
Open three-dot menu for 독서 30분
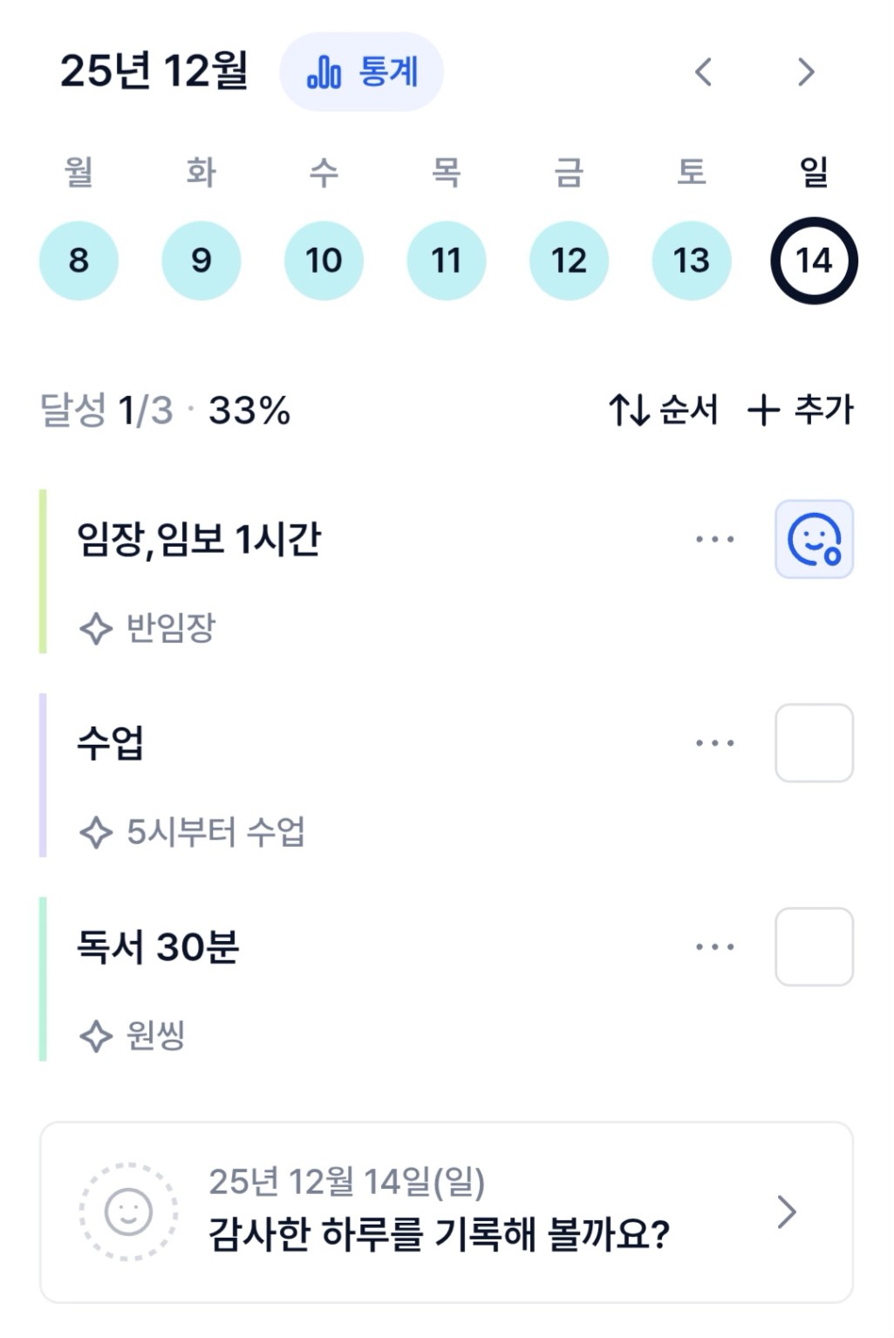715,946
